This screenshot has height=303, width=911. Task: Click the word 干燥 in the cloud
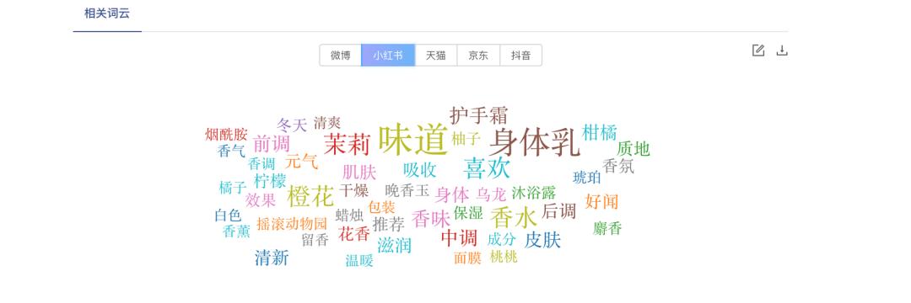(353, 190)
